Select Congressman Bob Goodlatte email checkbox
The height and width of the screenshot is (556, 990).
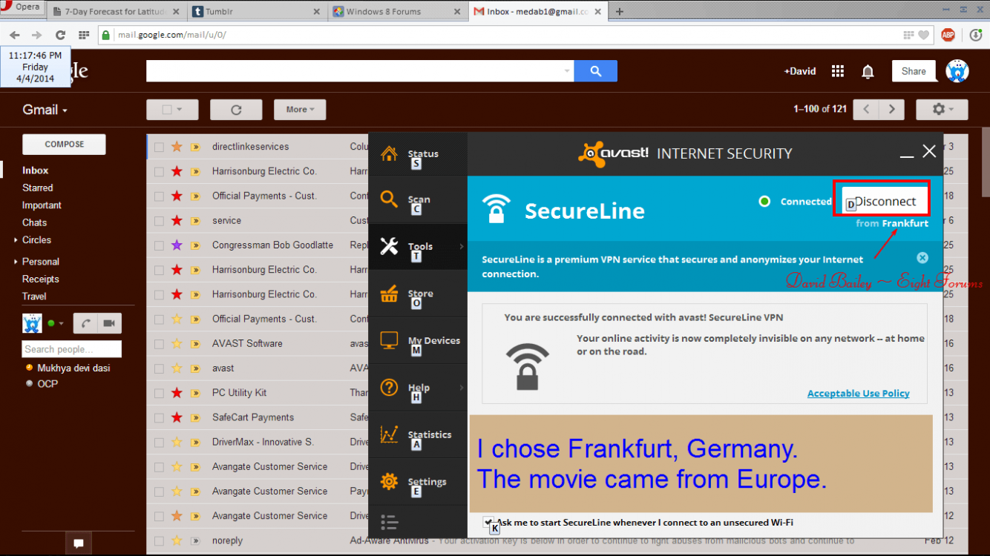click(x=159, y=245)
